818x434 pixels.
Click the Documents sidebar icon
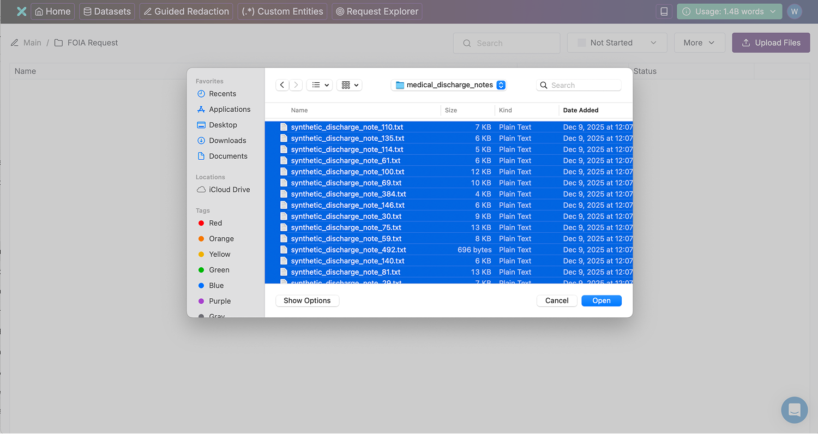(201, 156)
